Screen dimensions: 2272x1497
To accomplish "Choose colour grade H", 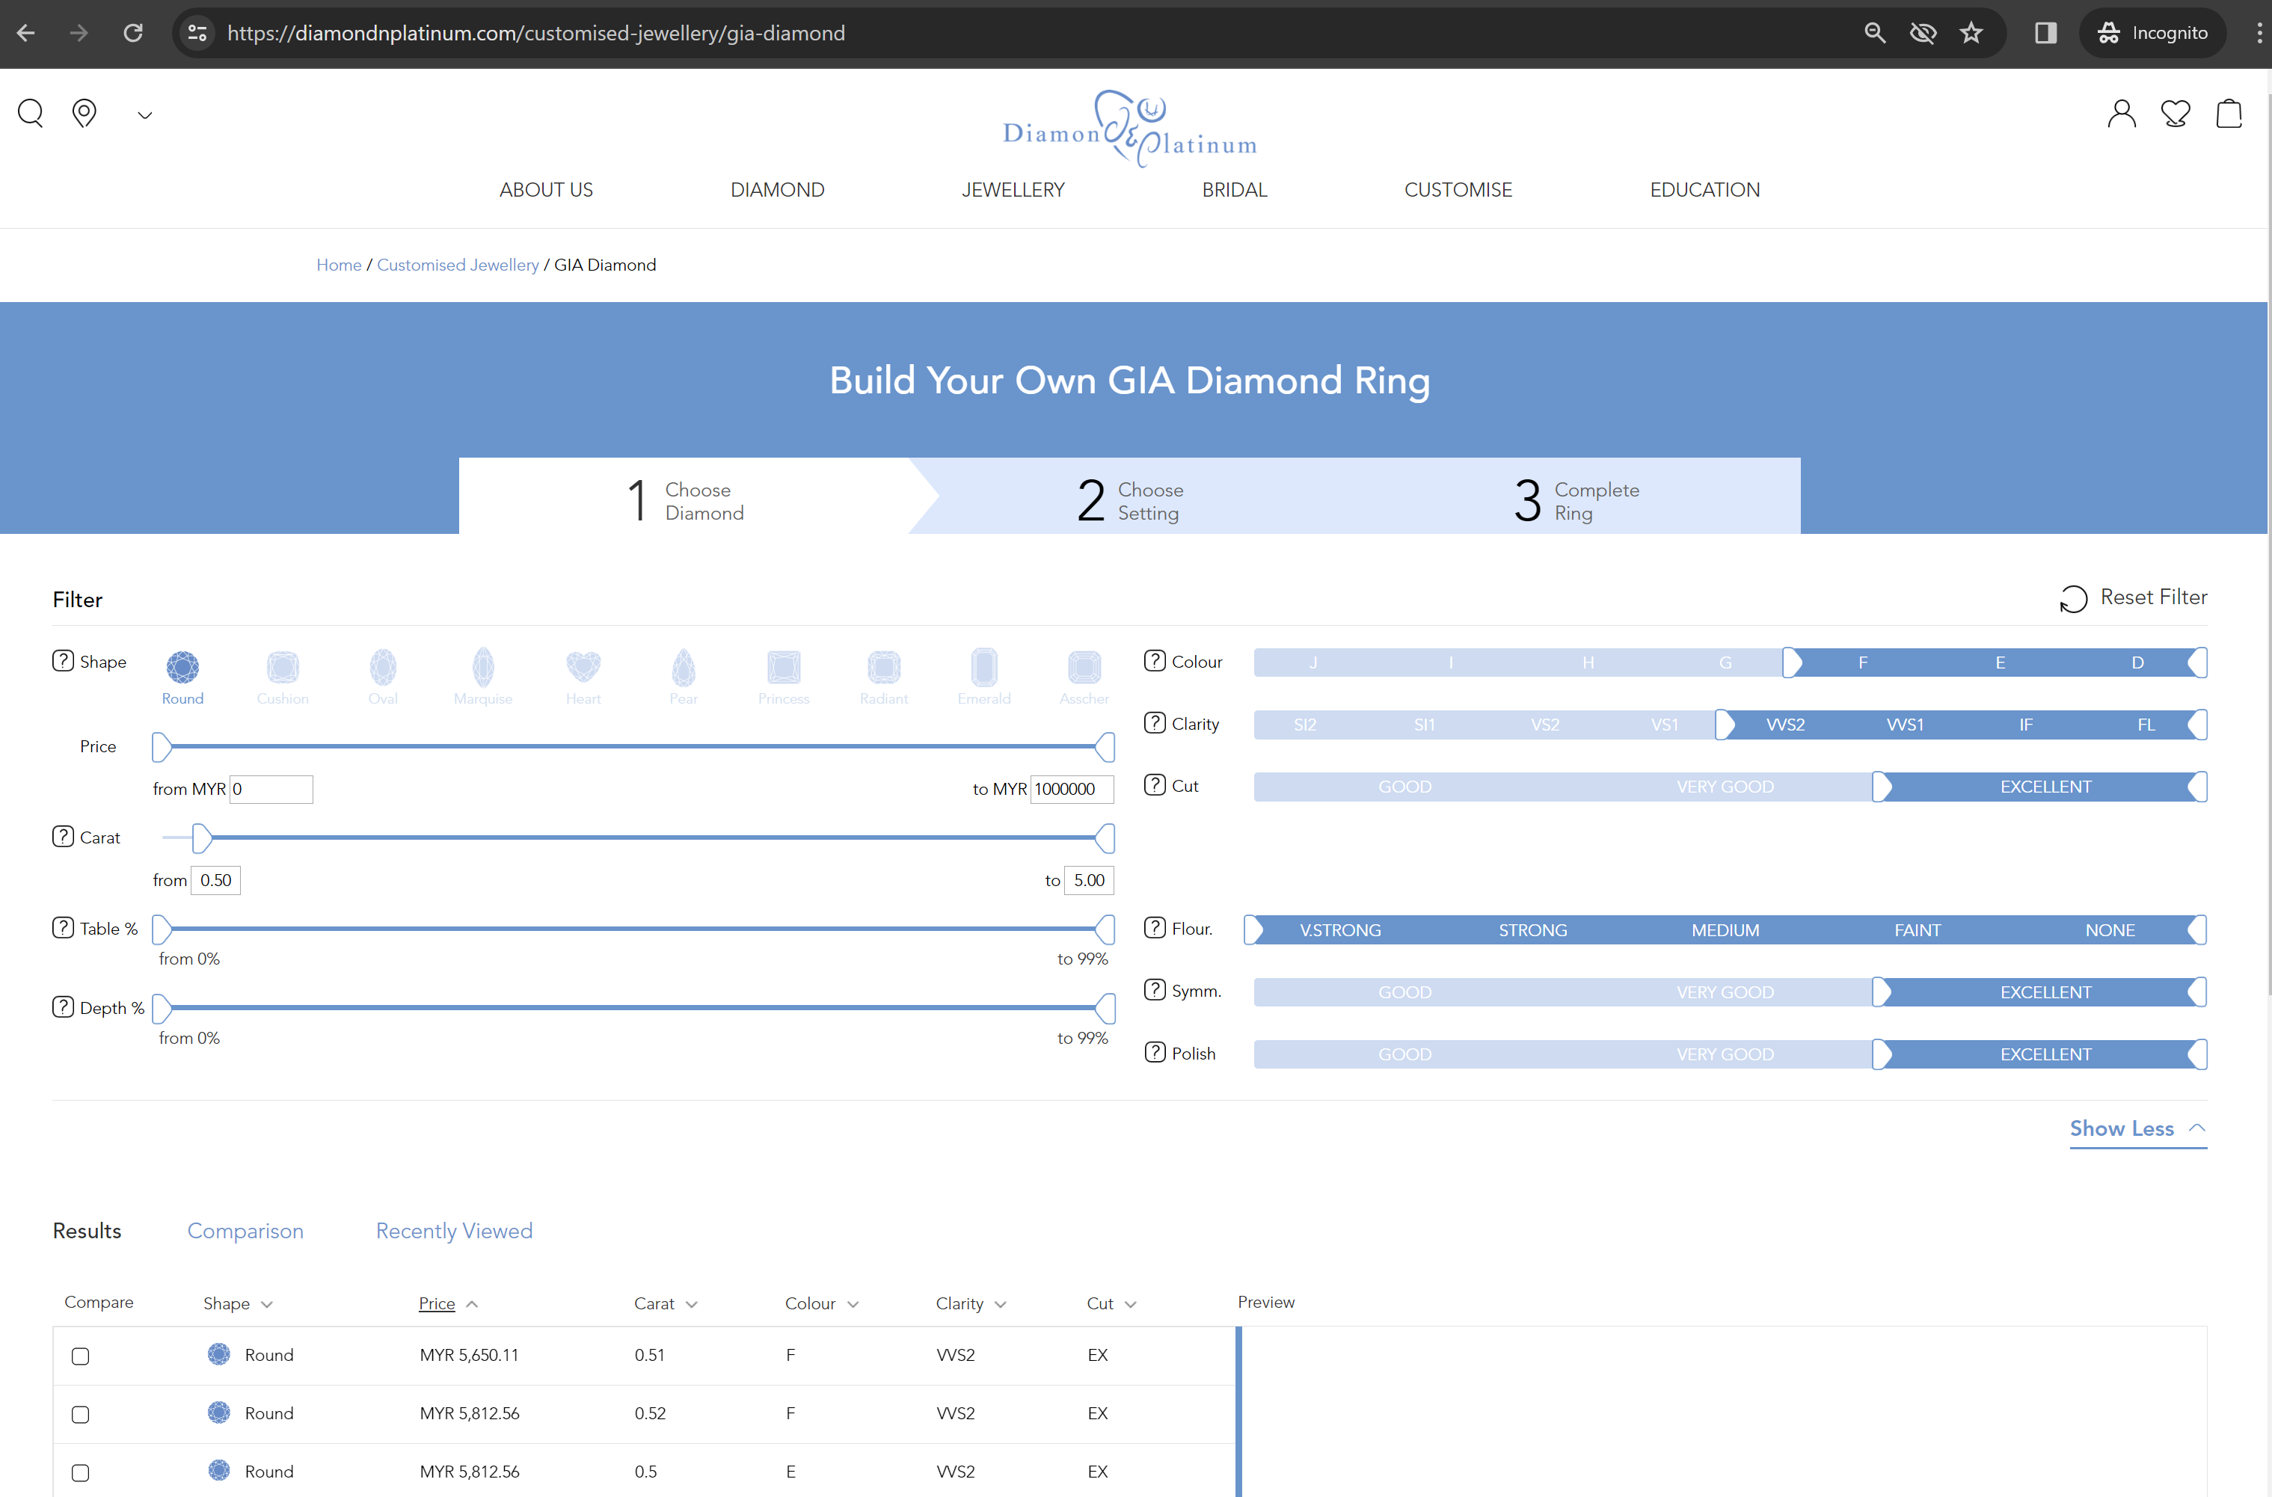I will 1588,663.
